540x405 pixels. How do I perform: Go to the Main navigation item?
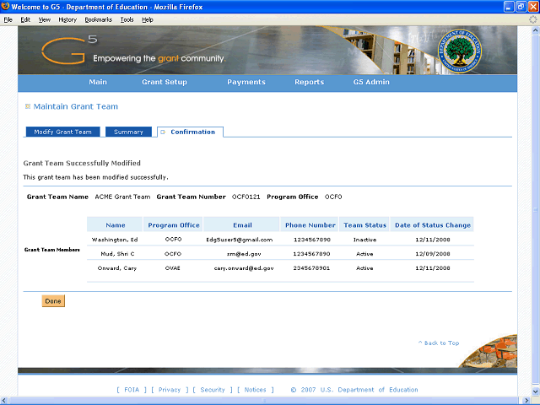(x=98, y=82)
